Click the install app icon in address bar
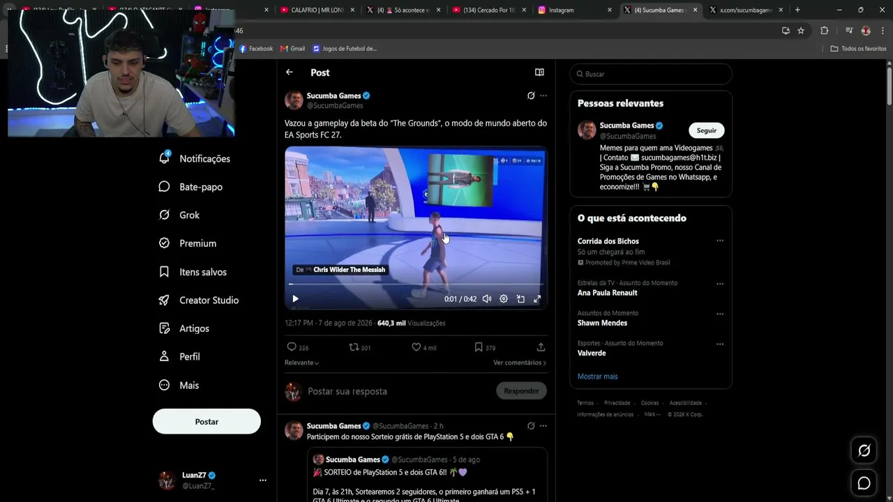Screen dimensions: 893x502 click(x=786, y=31)
